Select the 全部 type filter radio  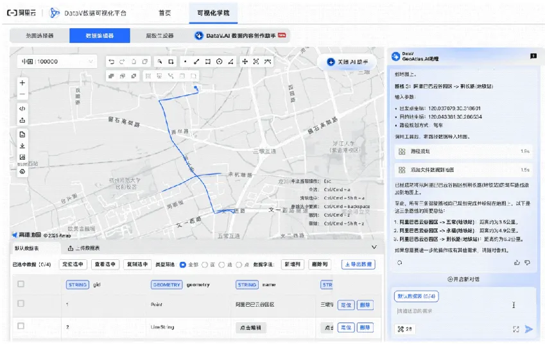point(183,264)
